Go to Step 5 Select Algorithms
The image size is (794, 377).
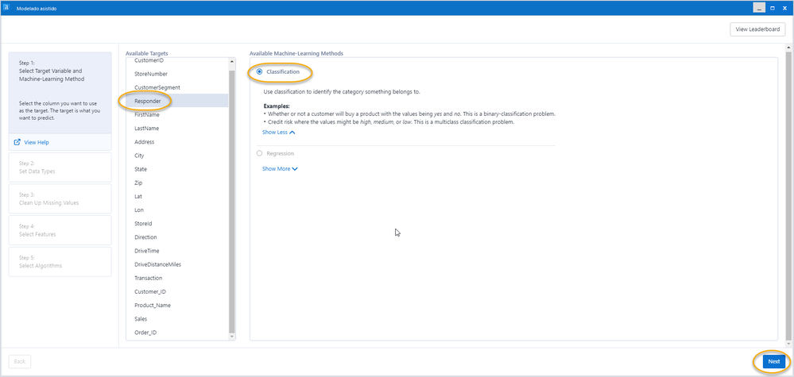[60, 261]
